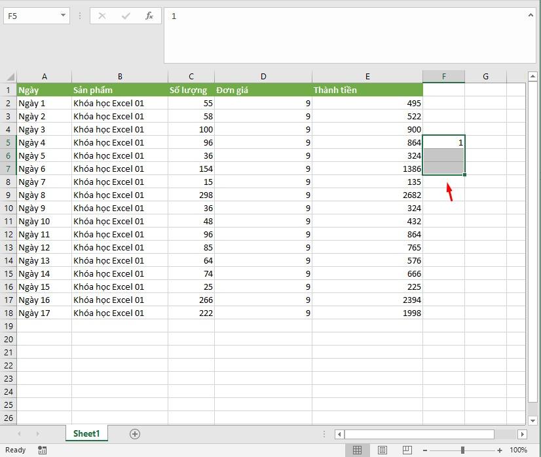Click Zoom In plus button

[500, 450]
